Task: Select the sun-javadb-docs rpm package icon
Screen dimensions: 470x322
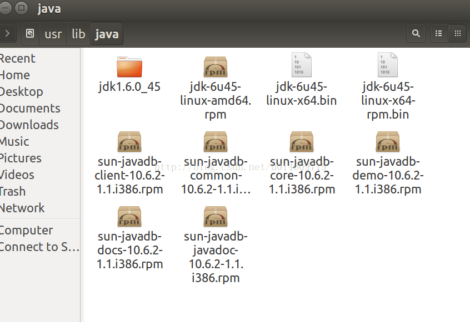Action: pyautogui.click(x=129, y=217)
